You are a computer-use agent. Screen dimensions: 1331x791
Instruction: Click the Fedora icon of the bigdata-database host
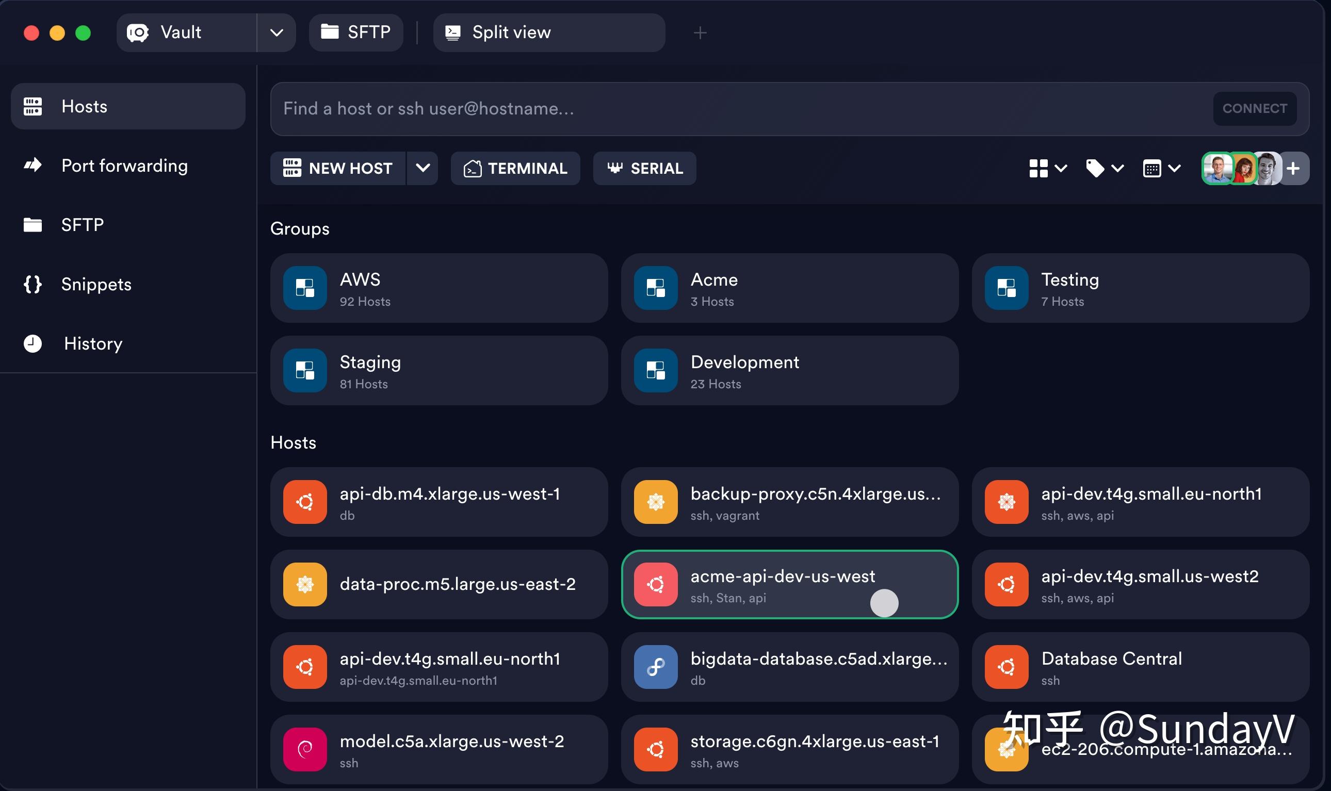pyautogui.click(x=655, y=667)
